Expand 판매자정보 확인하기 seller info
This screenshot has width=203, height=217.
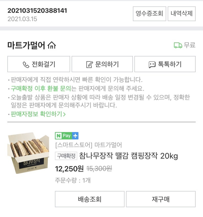[x=38, y=114]
